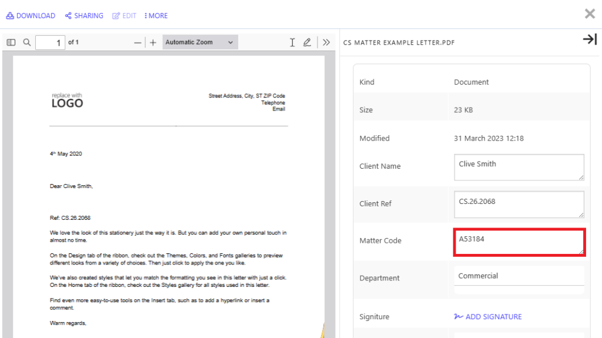The width and height of the screenshot is (602, 338).
Task: Click into the page number field
Action: [50, 42]
